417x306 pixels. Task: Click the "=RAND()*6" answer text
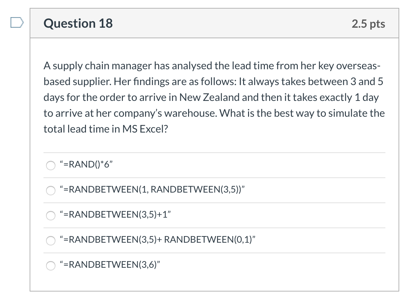(x=86, y=164)
